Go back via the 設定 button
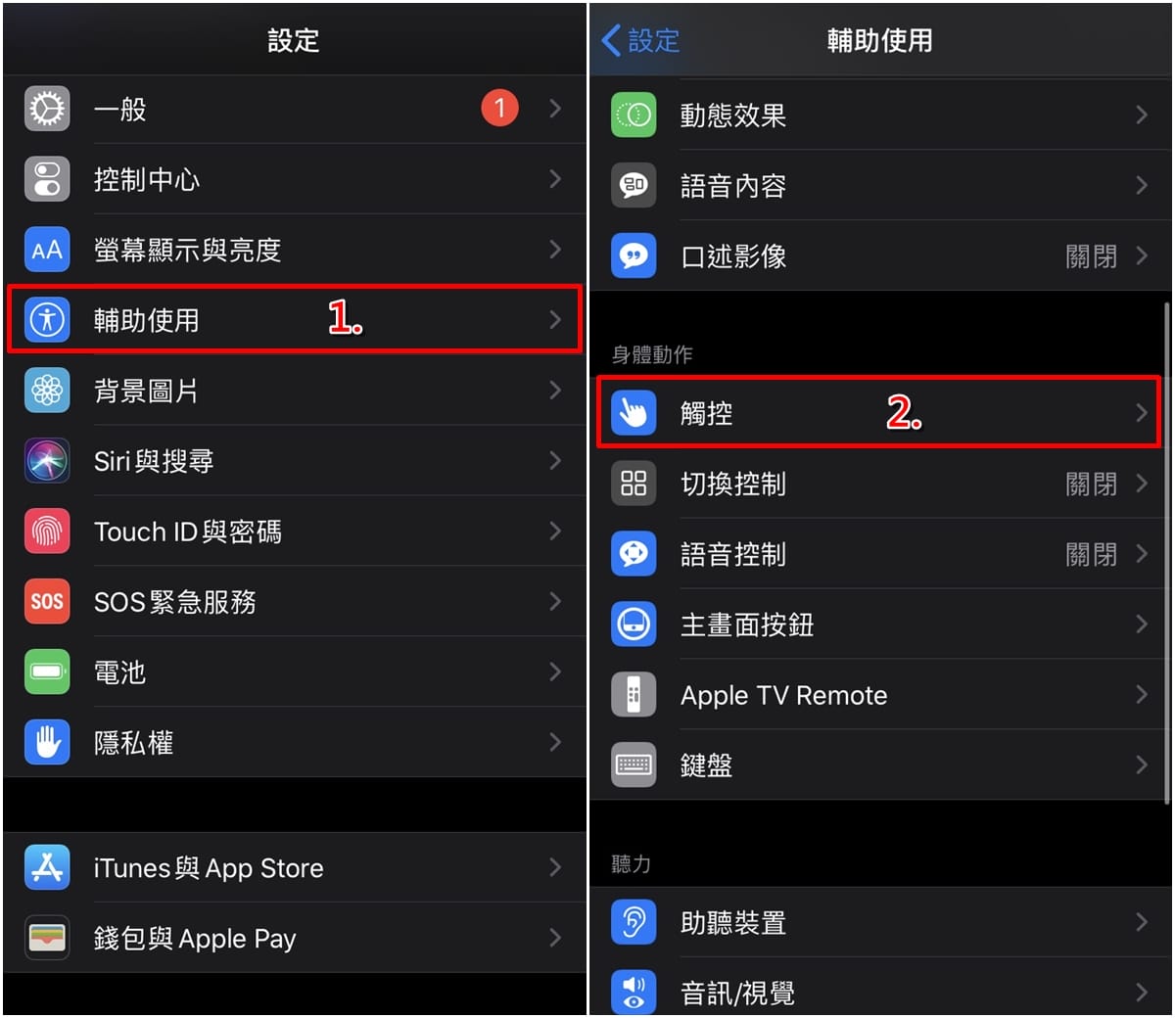Viewport: 1175px width, 1018px height. pyautogui.click(x=640, y=40)
